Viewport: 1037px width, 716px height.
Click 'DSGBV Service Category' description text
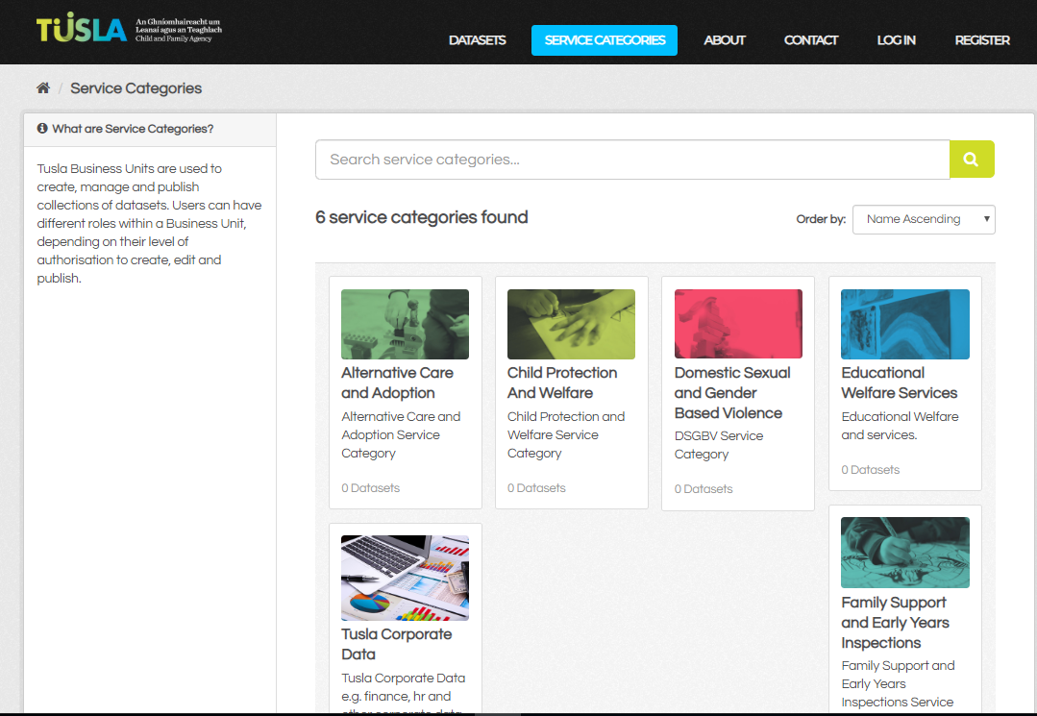[x=719, y=445]
